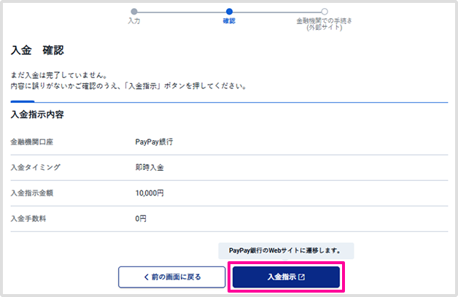458x297 pixels.
Task: Click the PayPay銀行のWebサイトに遷移します notice
Action: [286, 250]
